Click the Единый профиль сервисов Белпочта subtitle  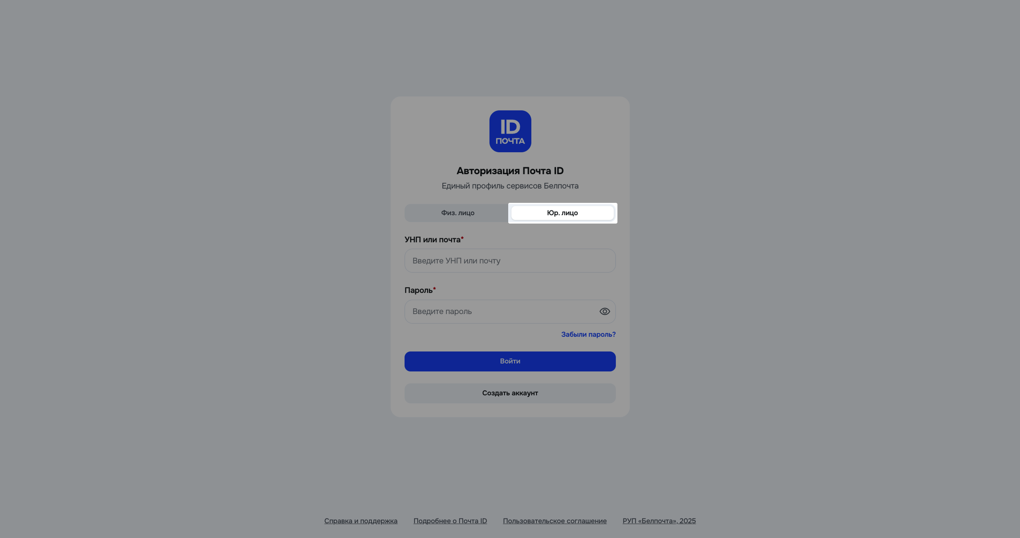(x=510, y=186)
